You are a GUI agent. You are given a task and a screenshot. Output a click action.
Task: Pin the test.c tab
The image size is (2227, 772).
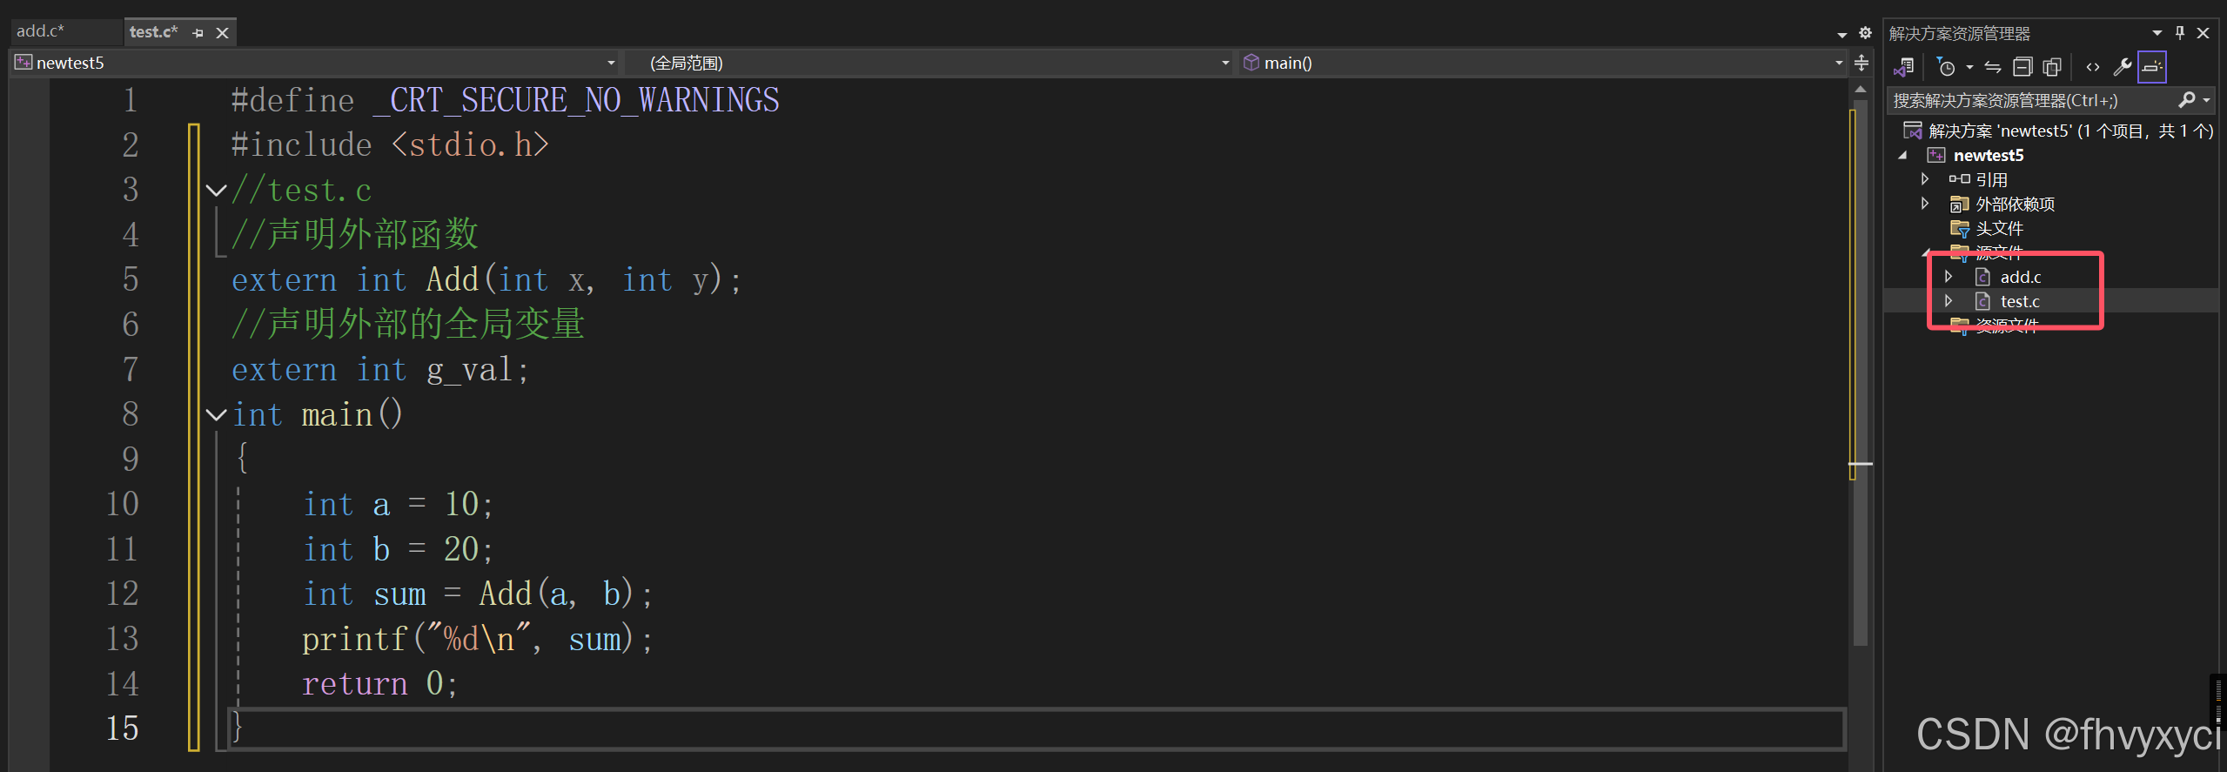[198, 33]
